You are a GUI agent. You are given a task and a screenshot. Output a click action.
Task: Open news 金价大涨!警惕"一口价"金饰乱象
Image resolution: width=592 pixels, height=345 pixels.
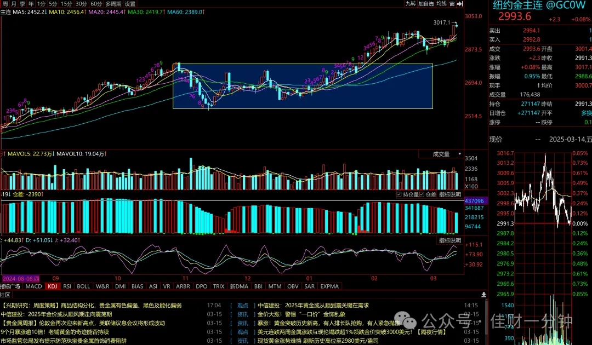[301, 314]
